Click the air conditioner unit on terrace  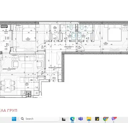4,26
